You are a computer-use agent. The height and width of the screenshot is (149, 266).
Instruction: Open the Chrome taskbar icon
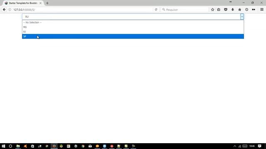click(83, 146)
